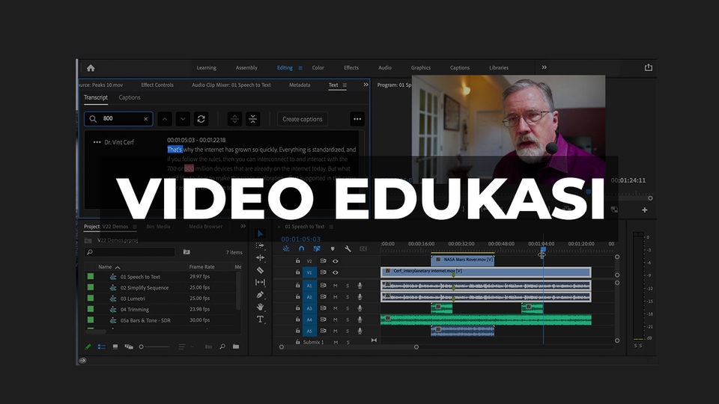Jump to next search result arrow
This screenshot has width=719, height=404.
coord(183,119)
